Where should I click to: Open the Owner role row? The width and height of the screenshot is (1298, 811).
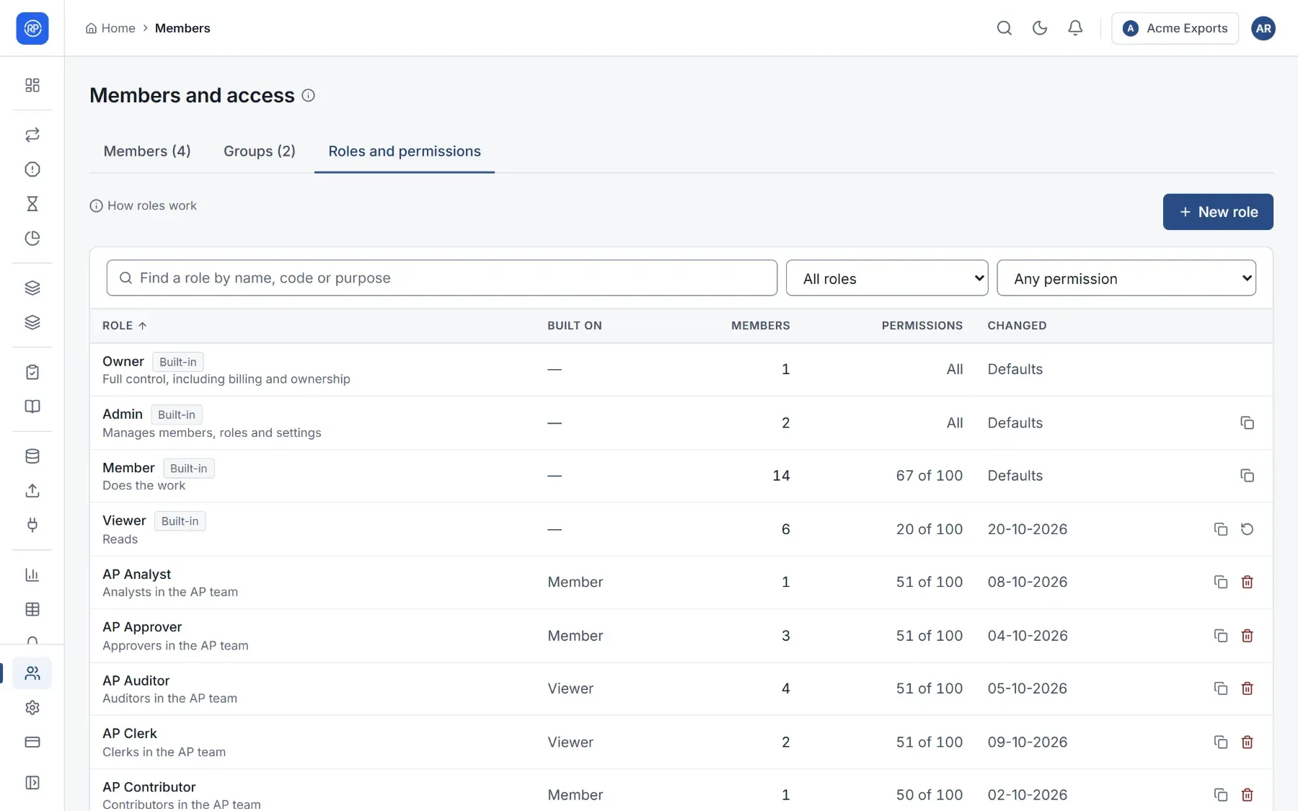tap(681, 370)
